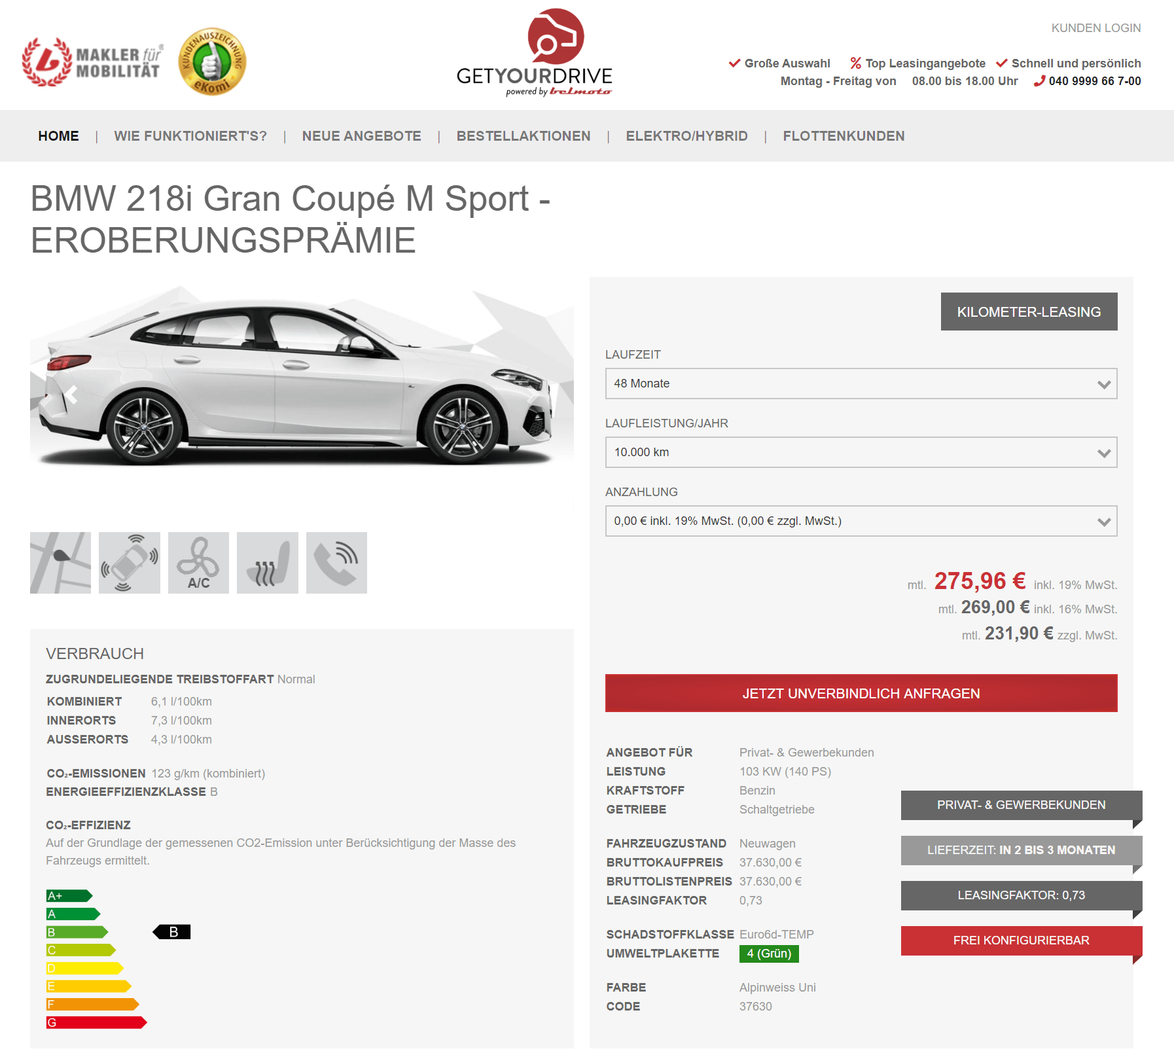This screenshot has width=1174, height=1057.
Task: Select the heated seat feature icon
Action: tap(268, 563)
